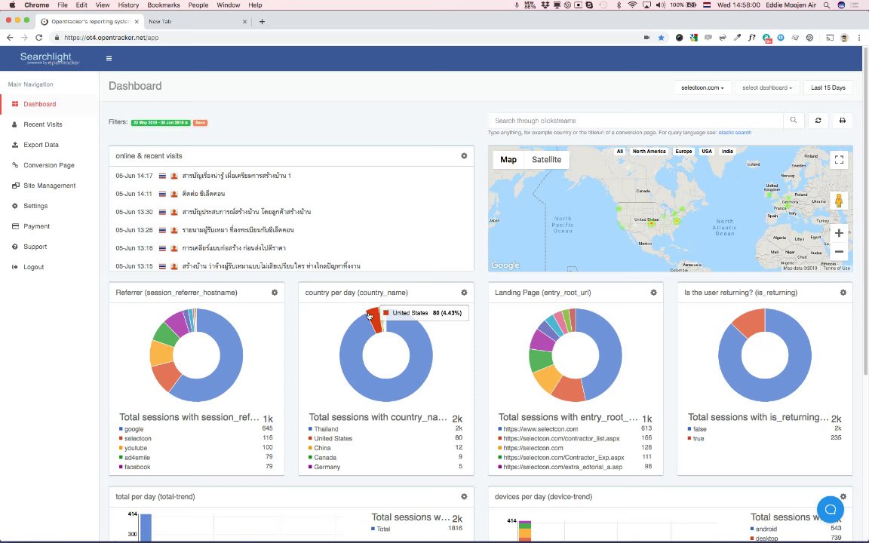Bookmark page with star icon
869x543 pixels.
pos(661,38)
